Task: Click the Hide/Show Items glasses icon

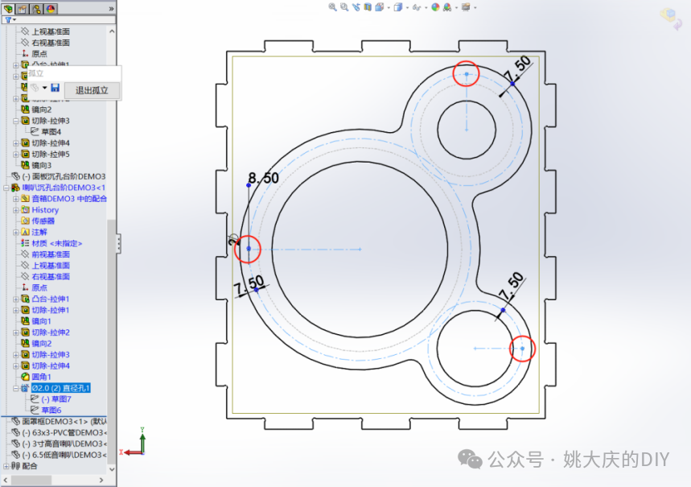Action: [x=417, y=7]
